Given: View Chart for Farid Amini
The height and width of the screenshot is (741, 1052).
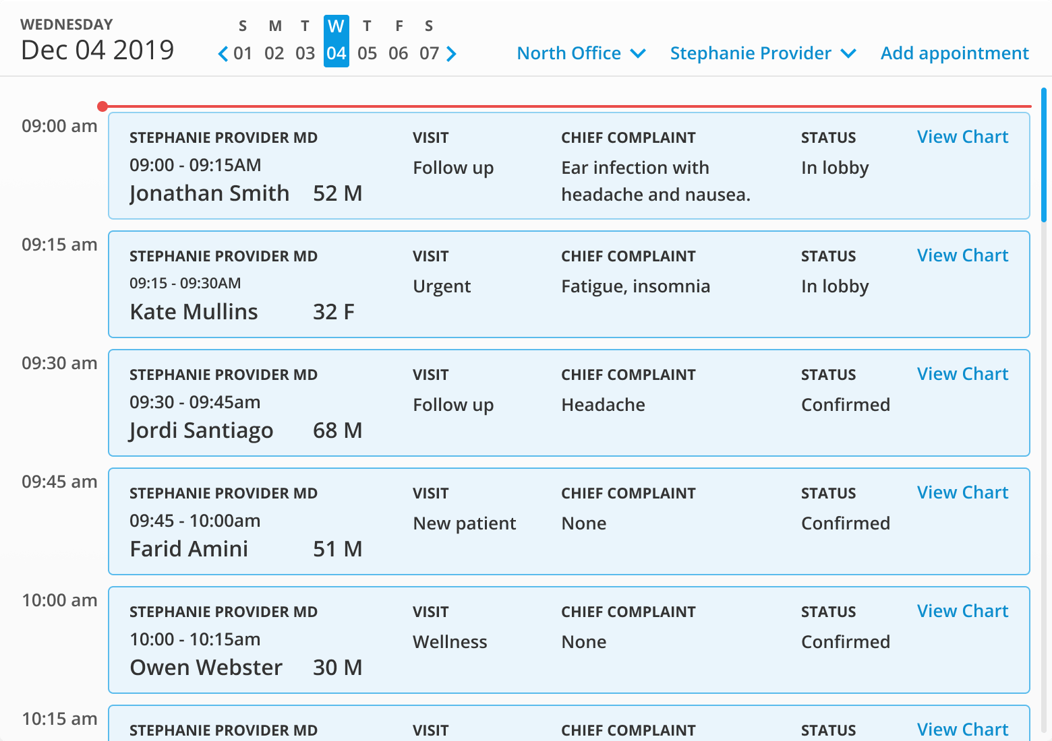Looking at the screenshot, I should click(962, 492).
